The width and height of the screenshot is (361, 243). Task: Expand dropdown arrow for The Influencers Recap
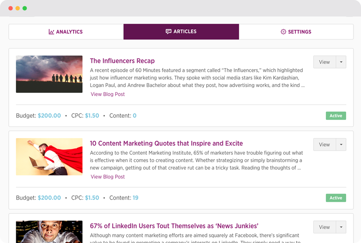tap(341, 62)
